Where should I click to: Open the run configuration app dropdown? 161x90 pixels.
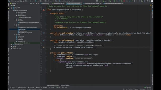click(x=105, y=1)
